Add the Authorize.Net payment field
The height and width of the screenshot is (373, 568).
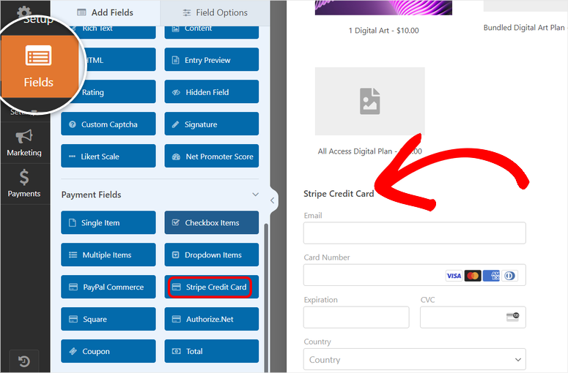[212, 319]
